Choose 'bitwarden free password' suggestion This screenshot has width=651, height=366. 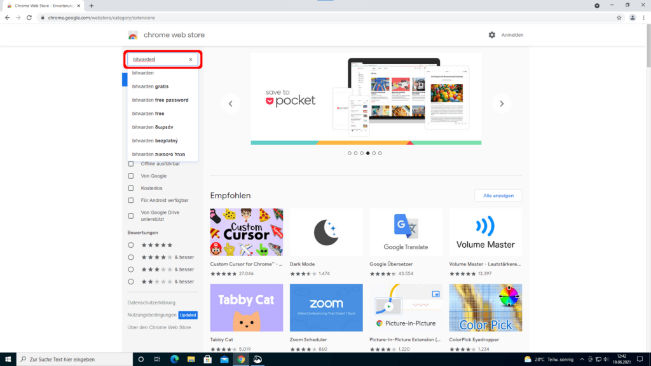click(x=163, y=100)
